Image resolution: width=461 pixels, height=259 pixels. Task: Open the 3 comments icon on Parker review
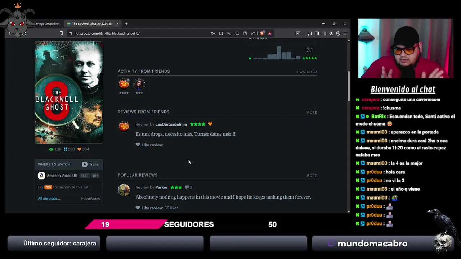click(188, 187)
